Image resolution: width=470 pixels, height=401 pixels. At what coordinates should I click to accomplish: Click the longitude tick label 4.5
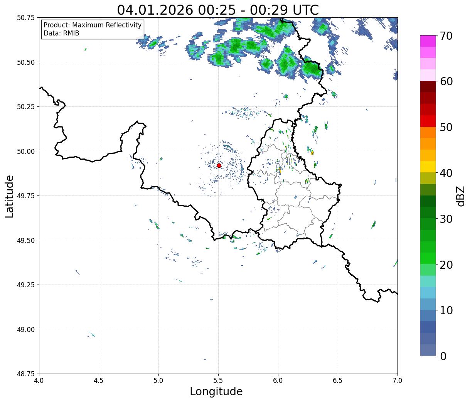coord(99,381)
